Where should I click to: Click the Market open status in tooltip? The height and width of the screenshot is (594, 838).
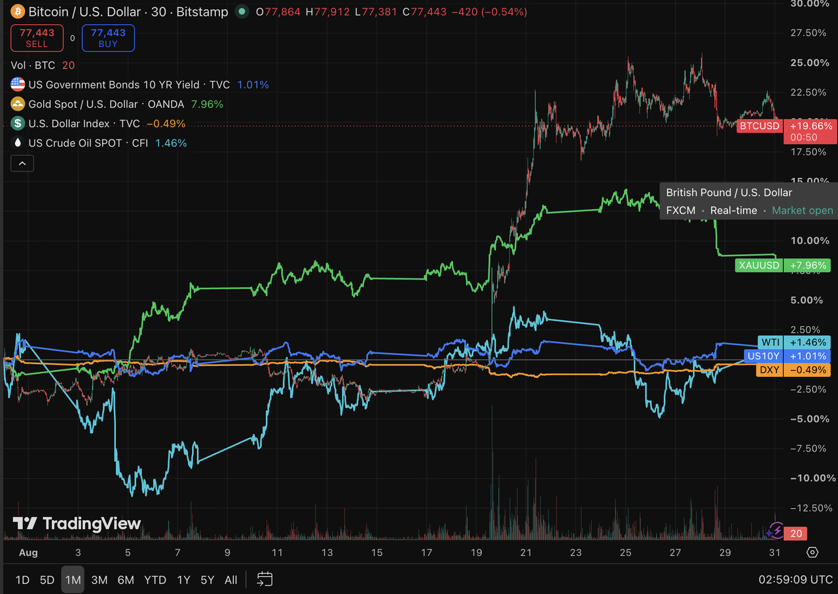[x=803, y=210]
